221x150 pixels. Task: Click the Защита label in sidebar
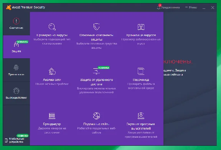(x=16, y=51)
